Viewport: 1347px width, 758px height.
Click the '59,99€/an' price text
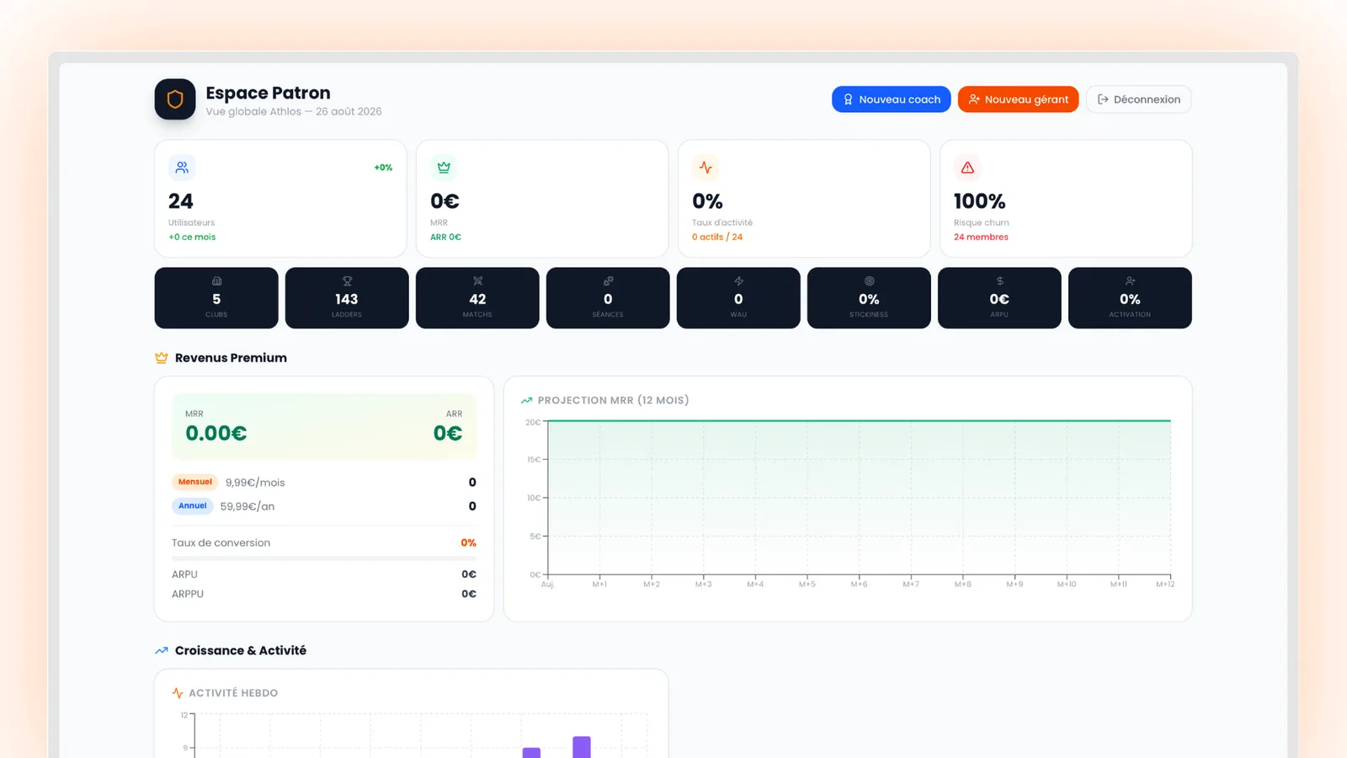coord(248,506)
